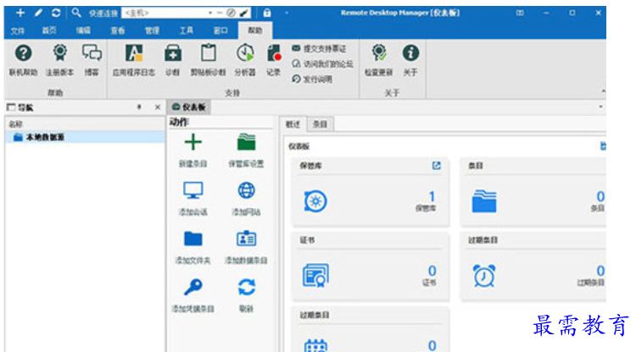Close the 导航 navigation panel
The image size is (636, 352).
tap(158, 107)
